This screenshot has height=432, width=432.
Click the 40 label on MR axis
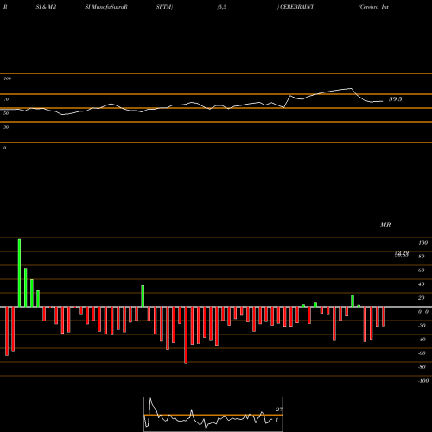(422, 284)
